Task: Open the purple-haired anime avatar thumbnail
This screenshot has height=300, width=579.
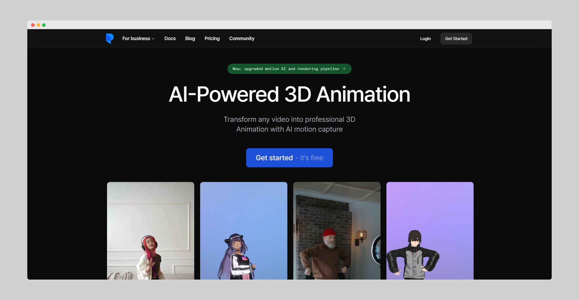Action: point(244,231)
